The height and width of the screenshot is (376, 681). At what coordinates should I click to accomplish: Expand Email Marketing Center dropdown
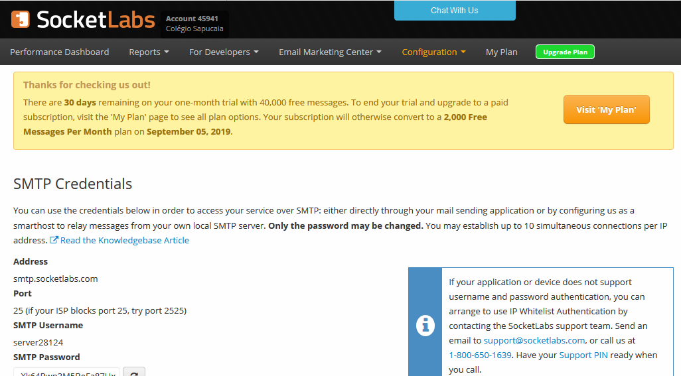(x=330, y=52)
